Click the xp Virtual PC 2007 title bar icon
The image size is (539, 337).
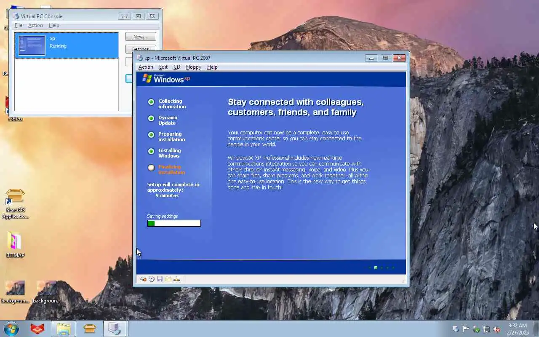click(140, 58)
